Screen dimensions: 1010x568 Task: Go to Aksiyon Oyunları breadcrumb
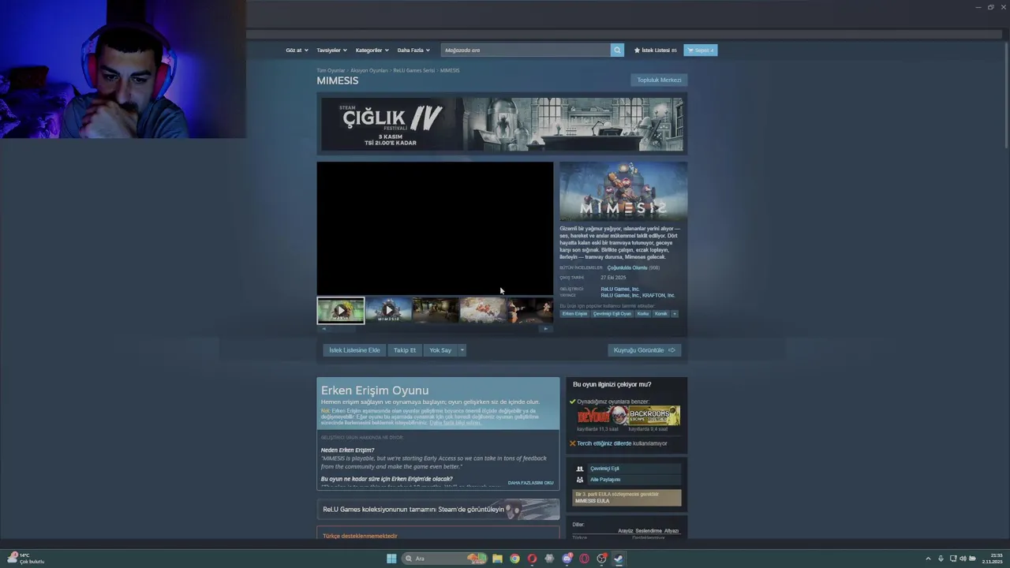tap(369, 70)
